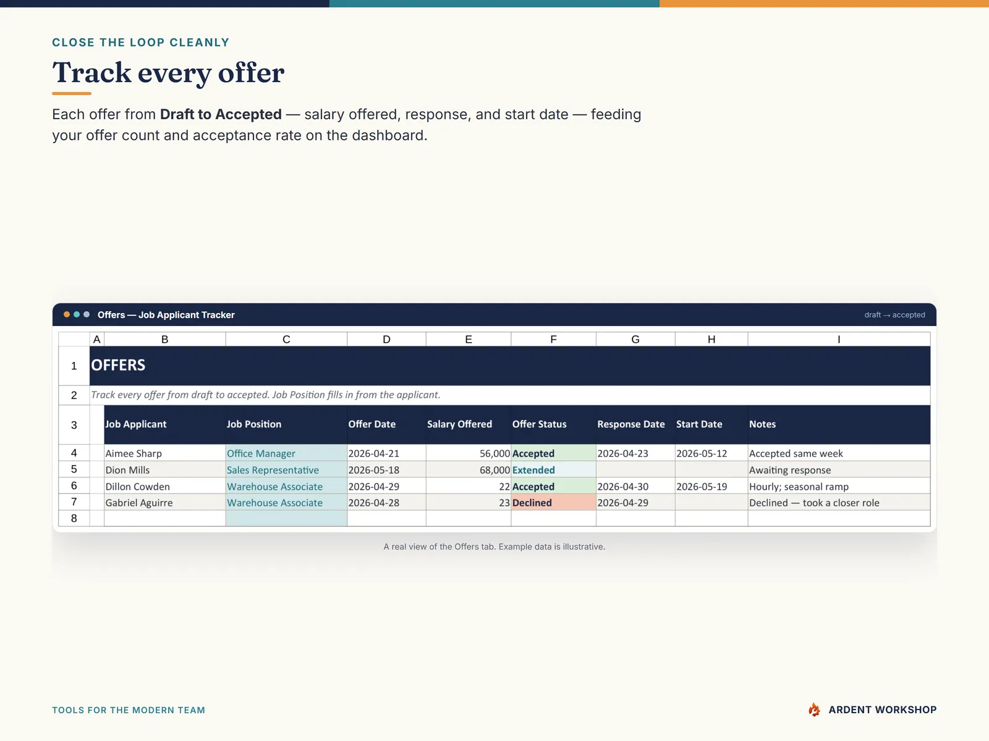Screen dimensions: 989x741
Task: Click the orange window dot in Offers title bar
Action: click(67, 314)
